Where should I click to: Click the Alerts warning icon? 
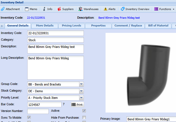click(105, 9)
